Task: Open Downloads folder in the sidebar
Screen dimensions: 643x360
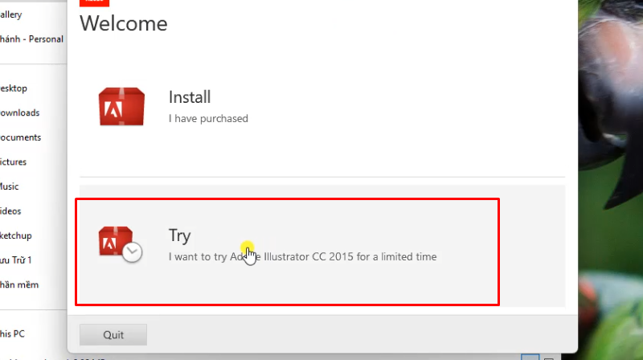Action: pyautogui.click(x=19, y=112)
